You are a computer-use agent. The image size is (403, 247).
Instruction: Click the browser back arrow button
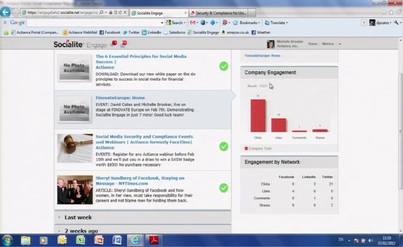coord(6,12)
